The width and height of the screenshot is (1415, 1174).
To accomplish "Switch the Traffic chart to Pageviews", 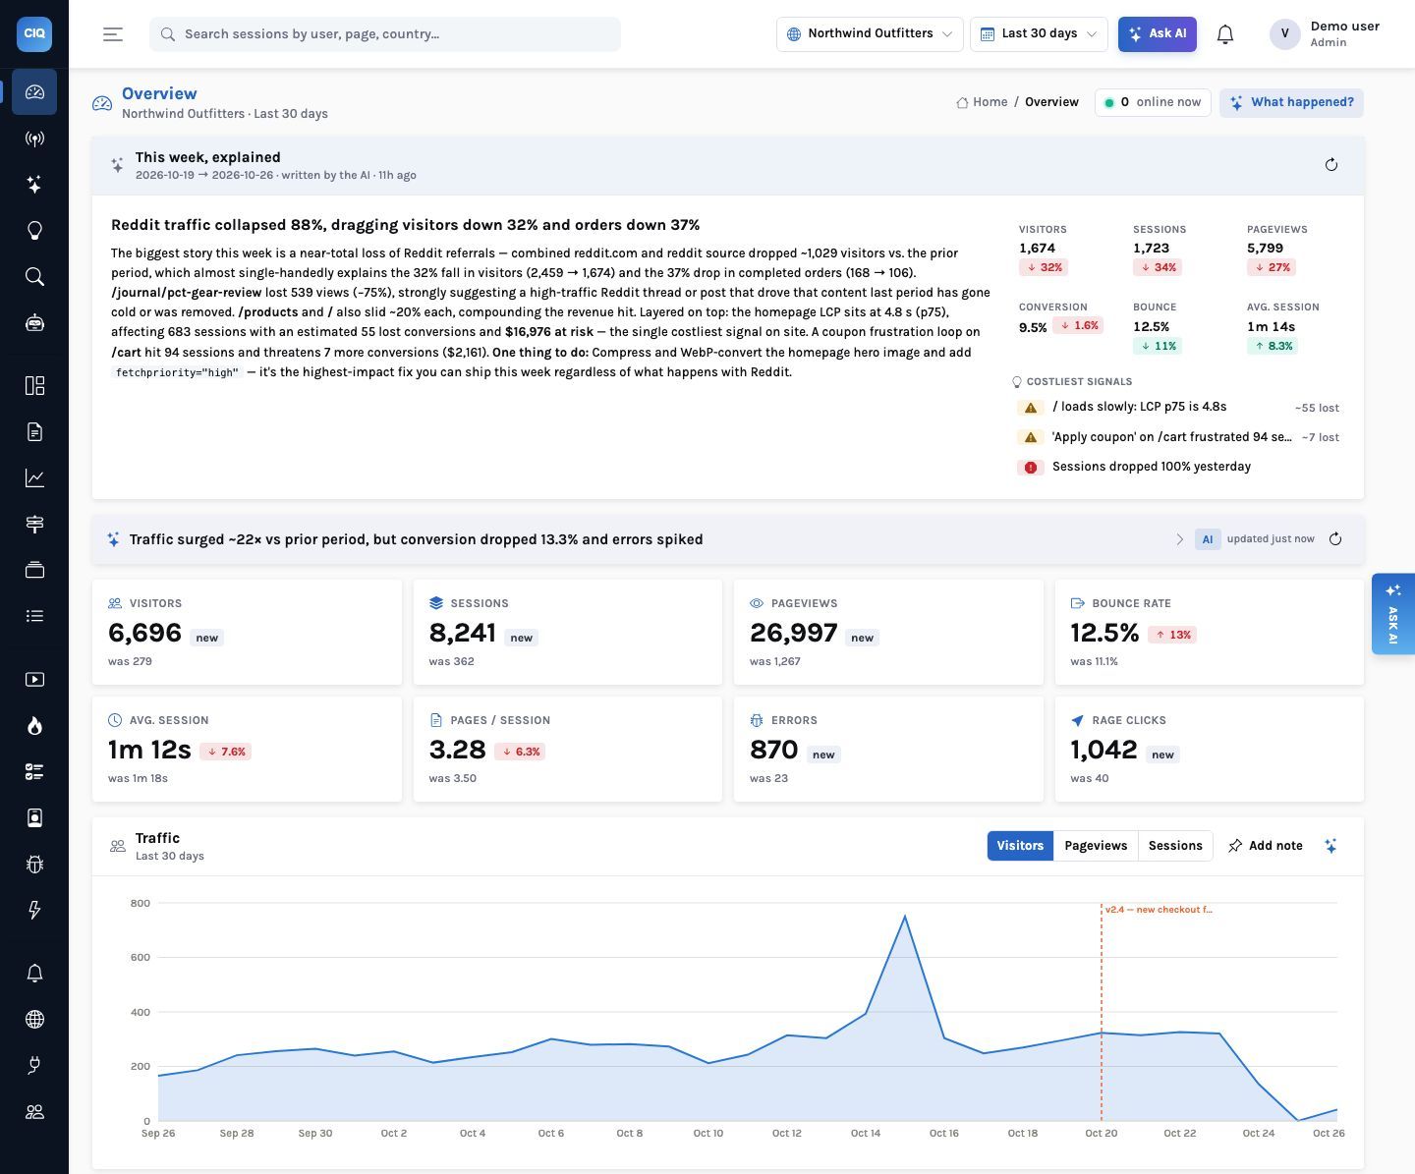I will [1096, 846].
